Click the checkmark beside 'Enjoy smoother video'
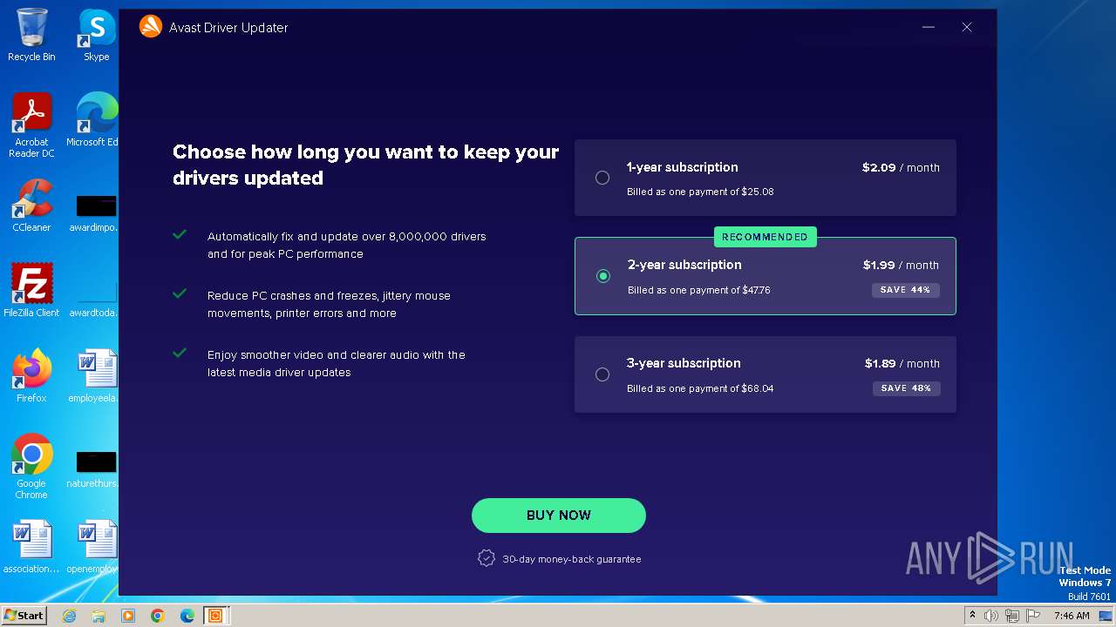This screenshot has height=627, width=1116. [180, 353]
